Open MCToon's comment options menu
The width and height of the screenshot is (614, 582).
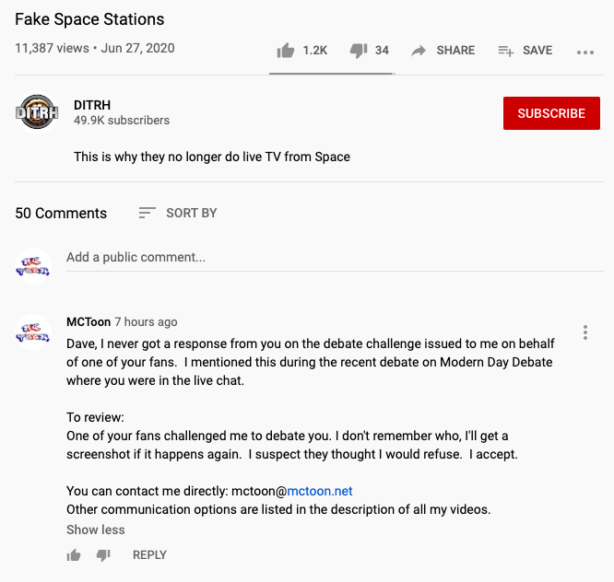[x=585, y=332]
